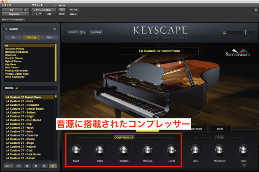Viewport: 259px width, 172px height.
Task: Toggle the COMPRESSOR on/off label
Action: pos(124,137)
